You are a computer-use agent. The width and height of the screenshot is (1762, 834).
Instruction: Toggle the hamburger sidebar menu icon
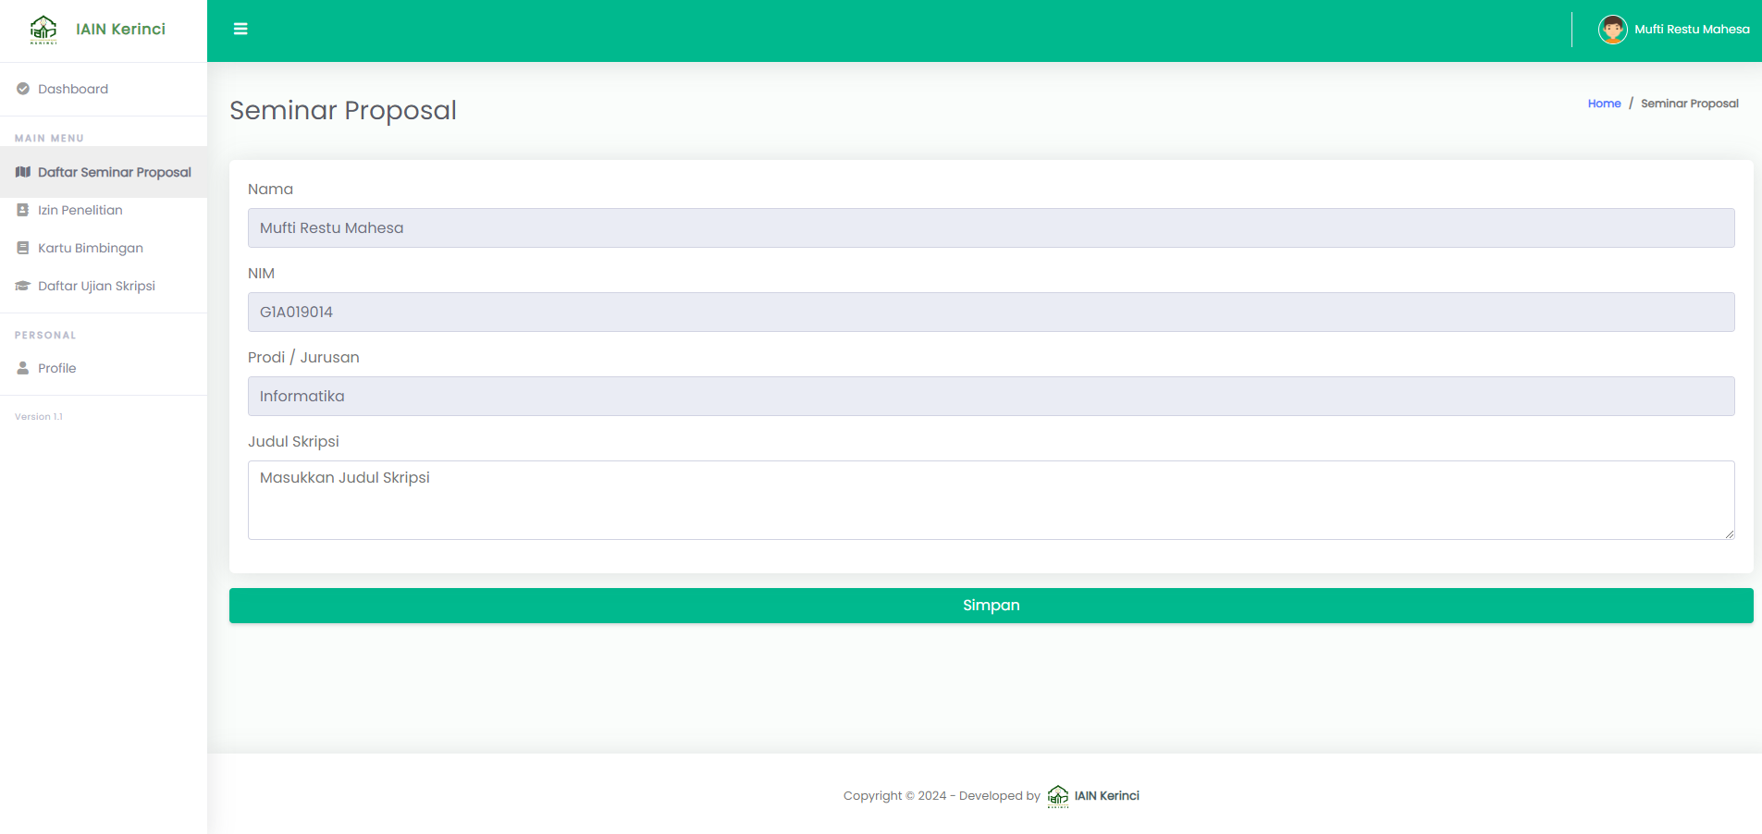pyautogui.click(x=240, y=29)
